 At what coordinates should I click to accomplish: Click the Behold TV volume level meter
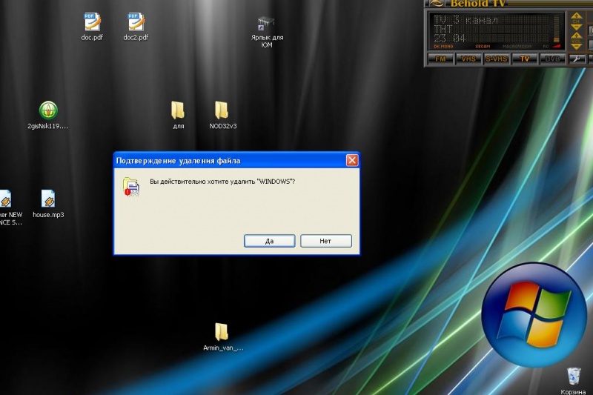coord(557,30)
